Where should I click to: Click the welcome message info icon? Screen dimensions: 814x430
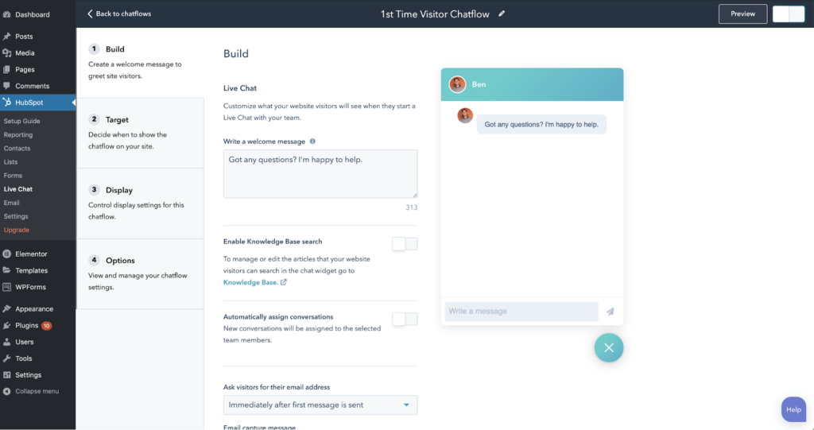pos(312,141)
